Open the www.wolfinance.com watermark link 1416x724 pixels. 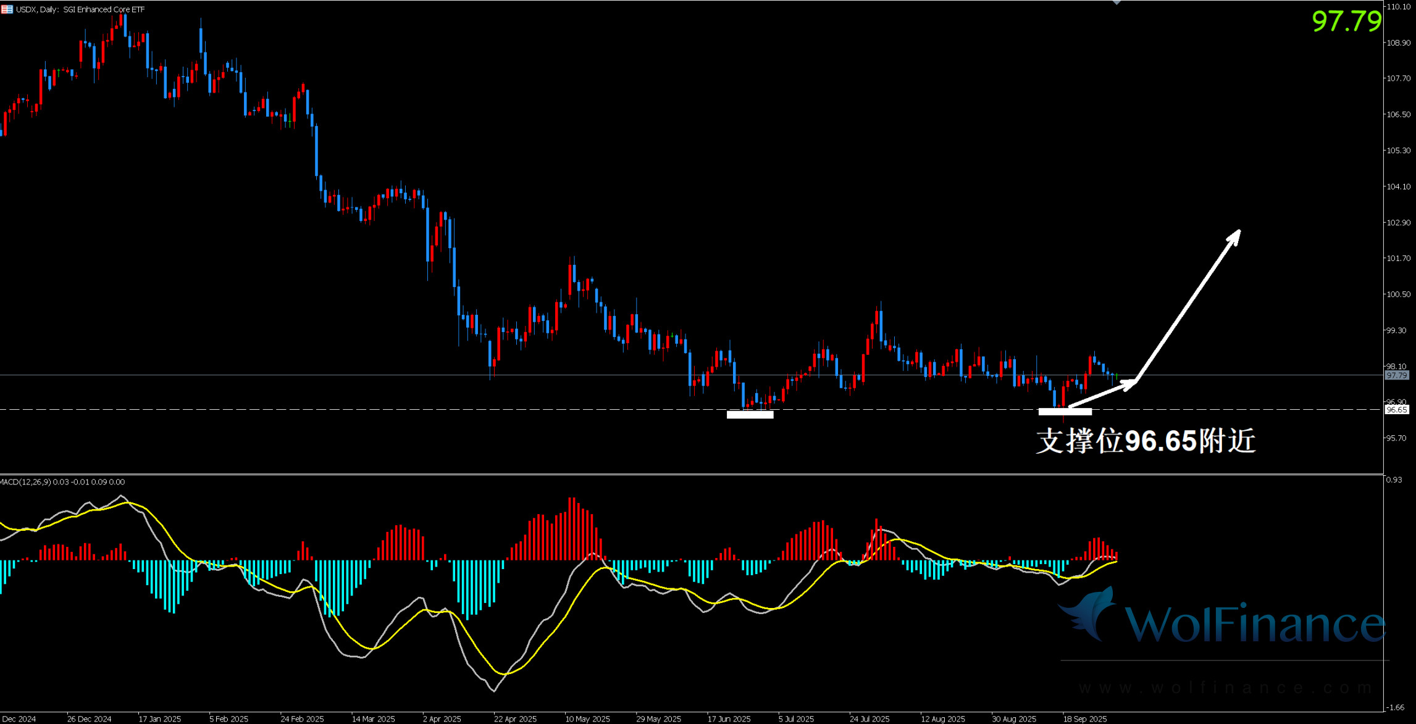click(1226, 688)
